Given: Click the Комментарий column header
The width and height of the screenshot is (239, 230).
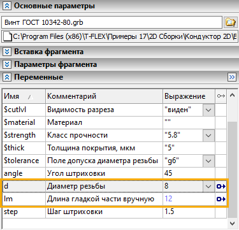Looking at the screenshot, I should (x=104, y=96).
